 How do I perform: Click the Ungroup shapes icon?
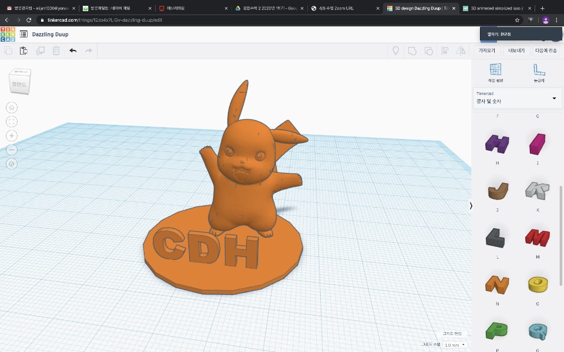coord(428,51)
